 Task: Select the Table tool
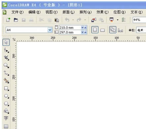point(6,126)
